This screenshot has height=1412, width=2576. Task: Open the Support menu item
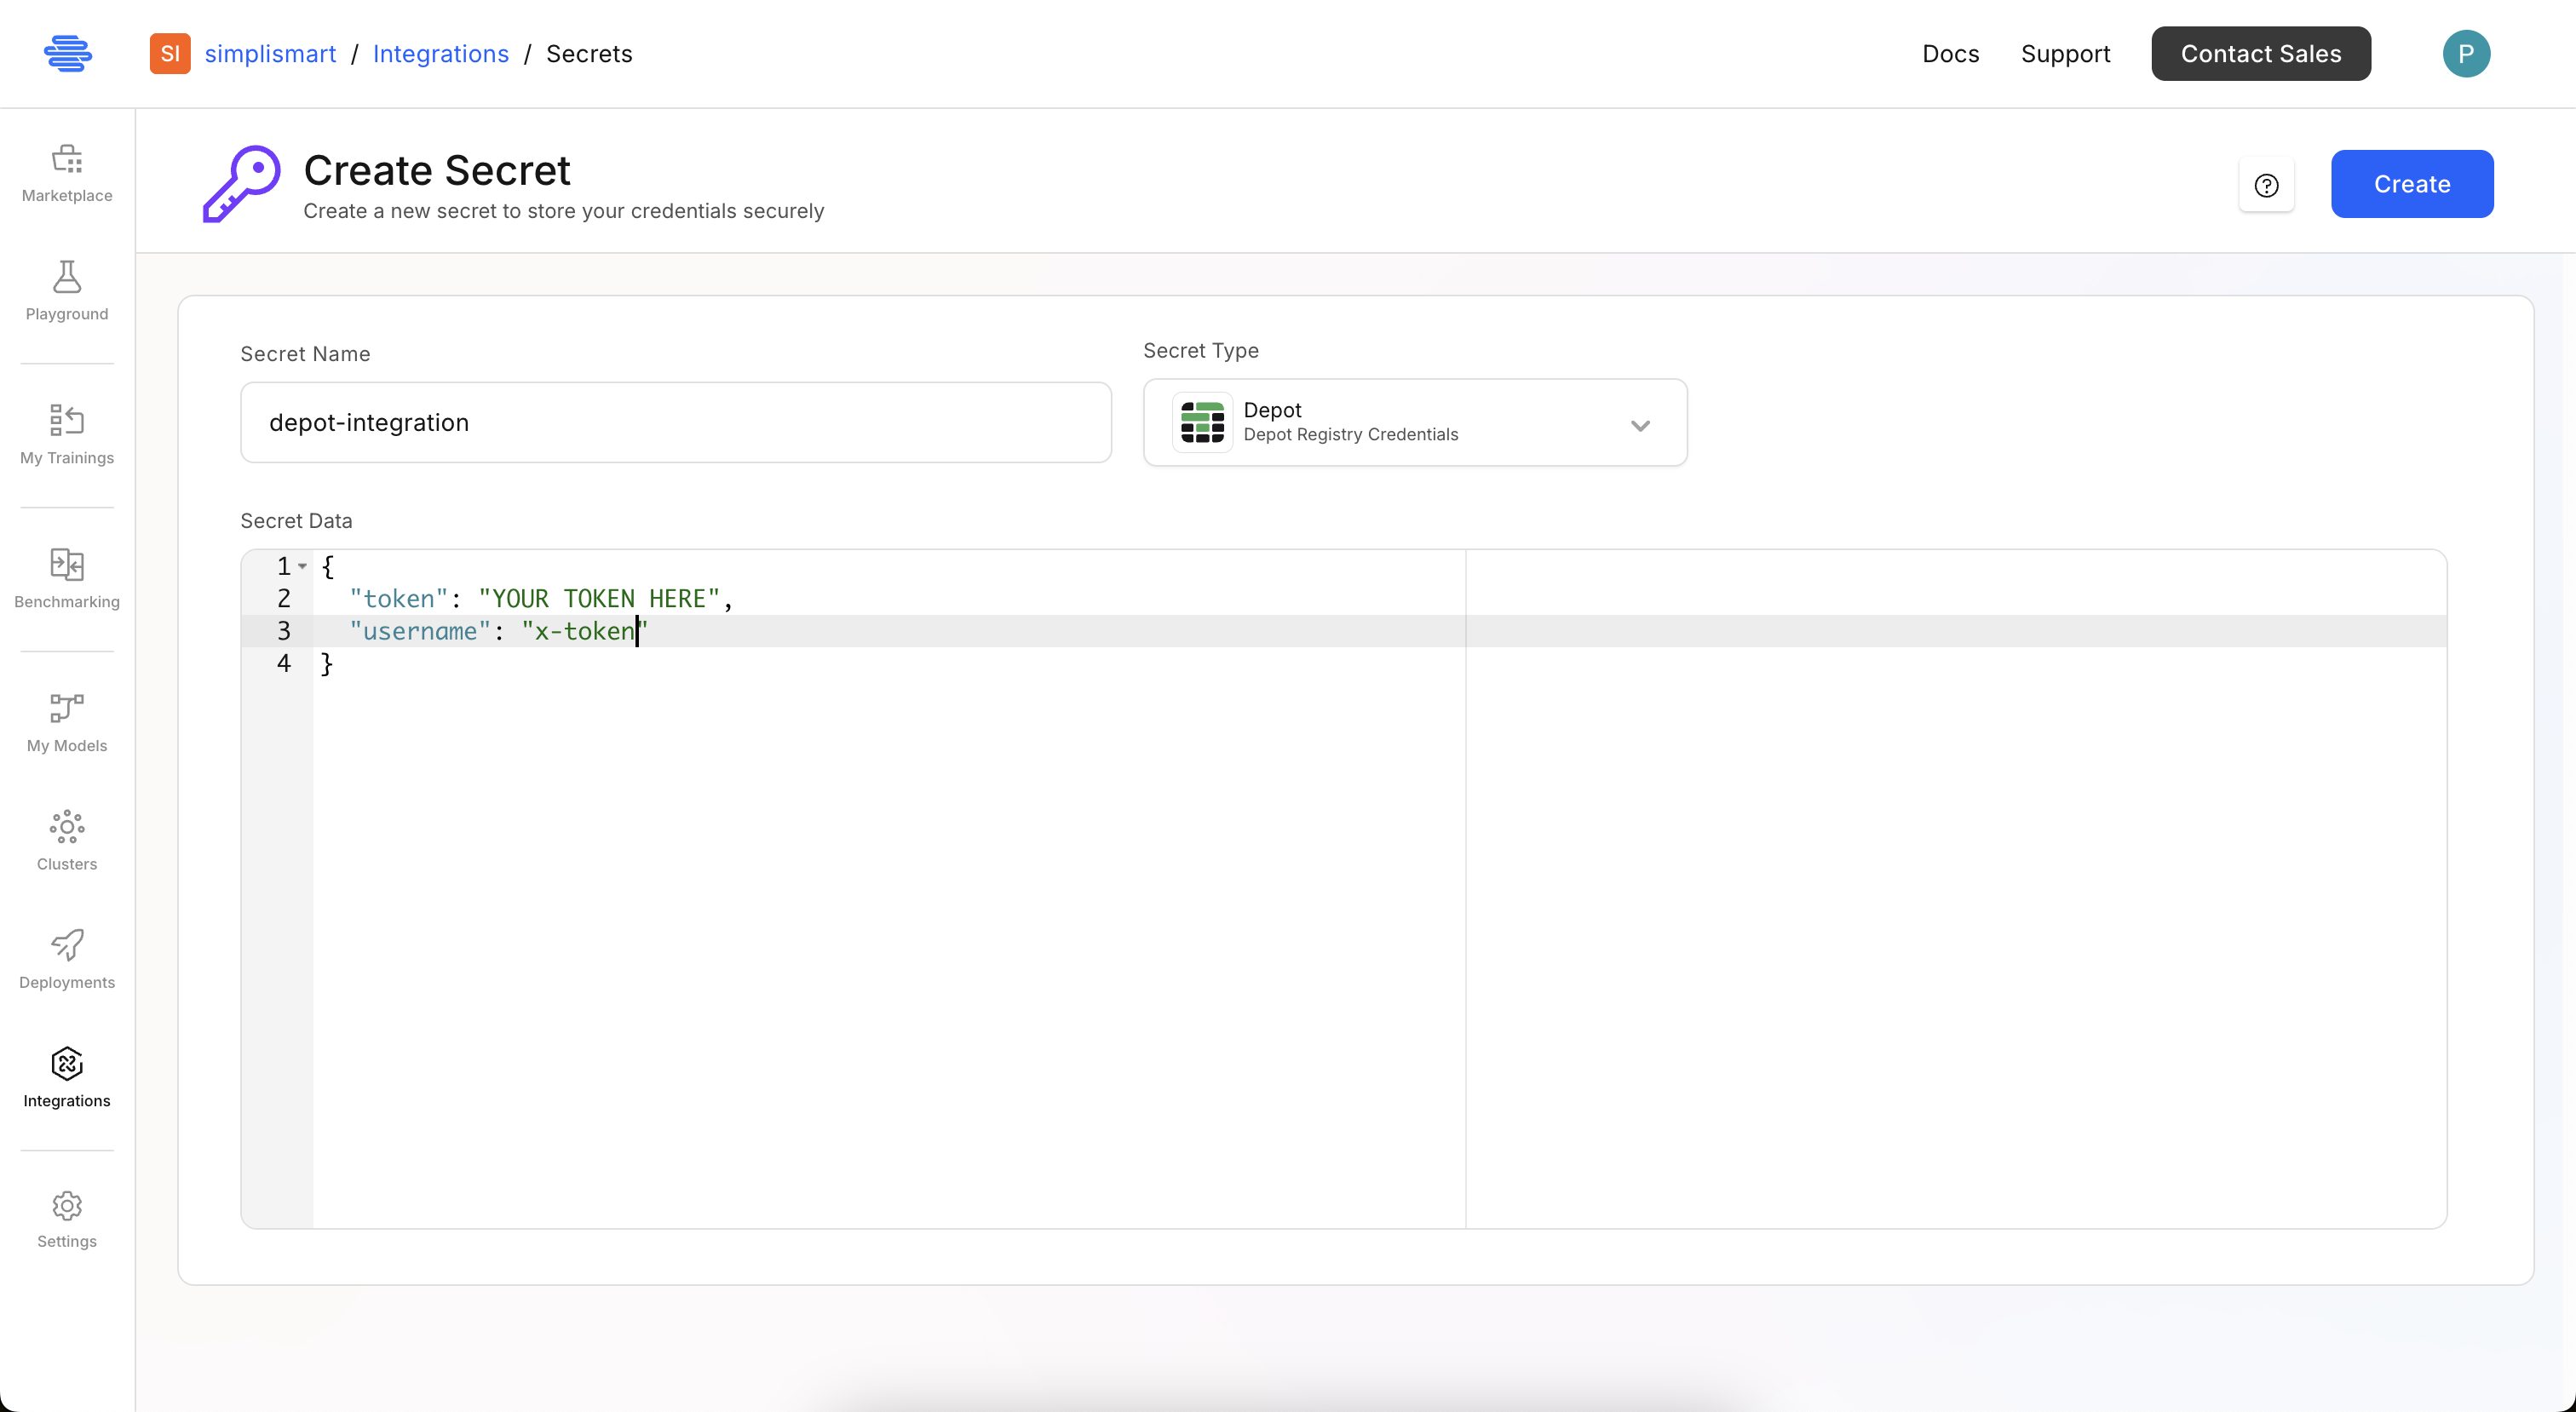pos(2065,54)
